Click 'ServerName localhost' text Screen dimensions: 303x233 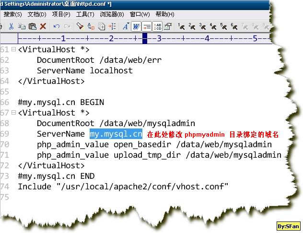85,70
